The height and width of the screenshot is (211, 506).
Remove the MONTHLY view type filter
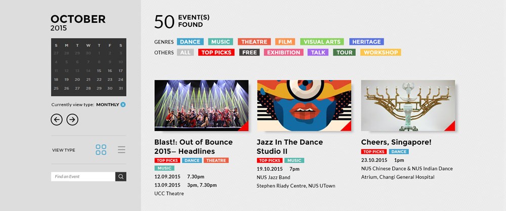click(x=123, y=105)
